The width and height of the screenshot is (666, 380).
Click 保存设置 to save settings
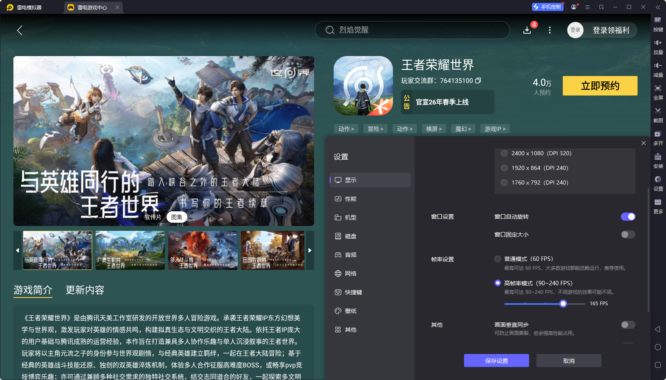click(x=496, y=360)
